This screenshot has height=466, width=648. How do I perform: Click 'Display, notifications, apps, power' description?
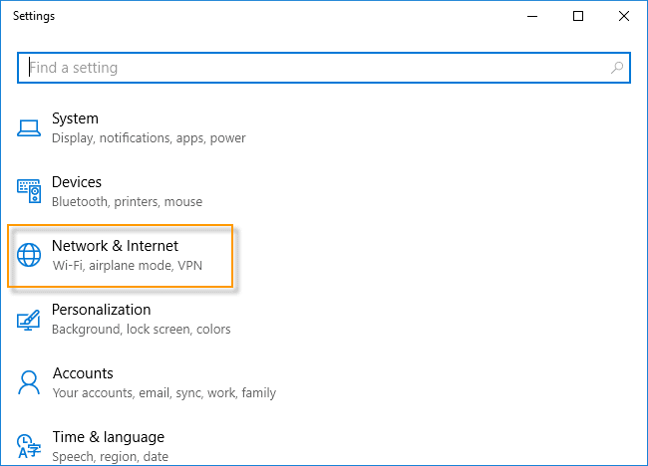click(x=149, y=138)
